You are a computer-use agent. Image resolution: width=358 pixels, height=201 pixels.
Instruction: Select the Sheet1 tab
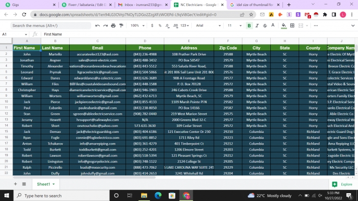(x=46, y=184)
